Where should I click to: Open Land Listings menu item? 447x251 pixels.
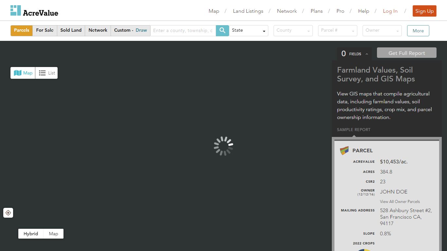click(x=248, y=11)
